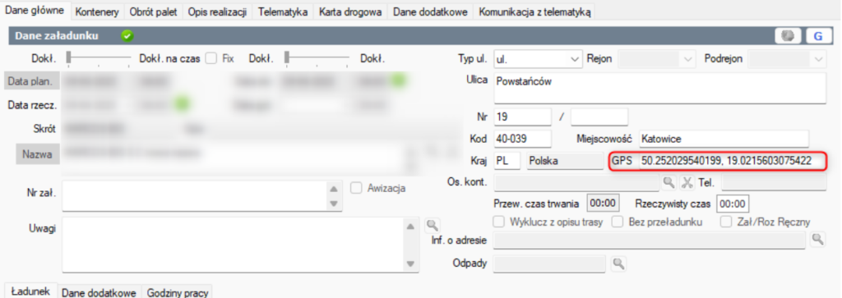Switch to the Kontenery tab
The width and height of the screenshot is (842, 298).
point(97,12)
